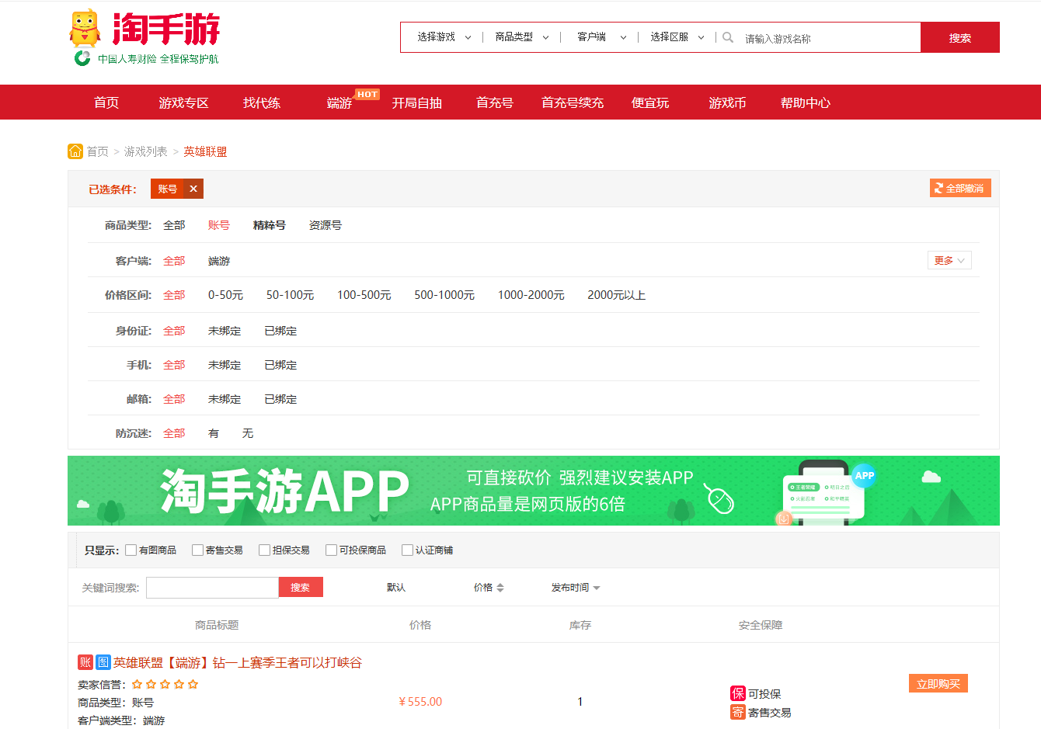Open the 帮助中心 nav item
Viewport: 1041px width, 729px height.
coord(806,102)
